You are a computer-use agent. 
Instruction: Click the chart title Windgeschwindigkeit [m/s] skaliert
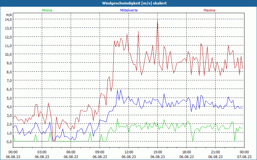point(134,3)
